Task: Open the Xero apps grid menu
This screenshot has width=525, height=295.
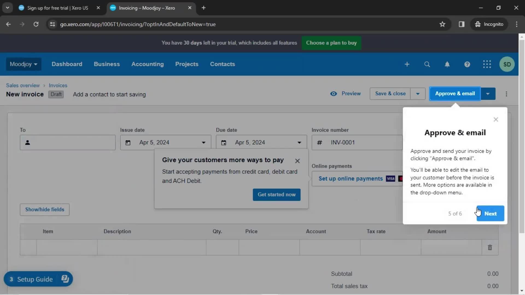Action: tap(487, 64)
